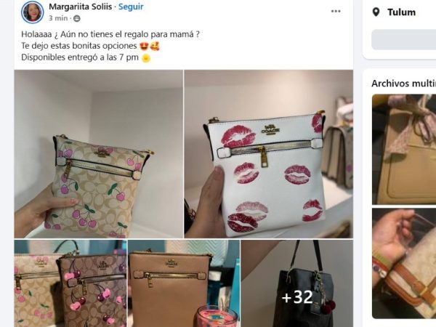This screenshot has width=436, height=327.
Task: Click the Seguir follow link
Action: point(131,7)
